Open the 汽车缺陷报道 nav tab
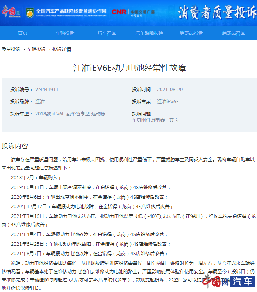This screenshot has height=292, width=257. click(x=149, y=33)
